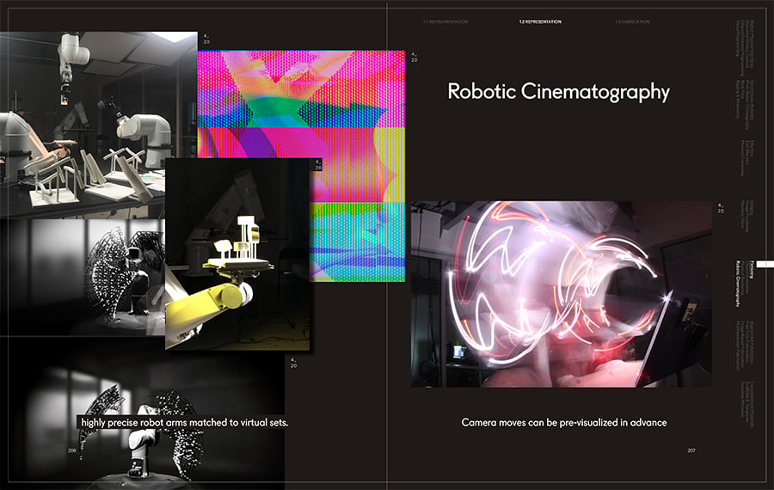
Task: Open the 1.2 Representation section tab
Action: pyautogui.click(x=539, y=21)
